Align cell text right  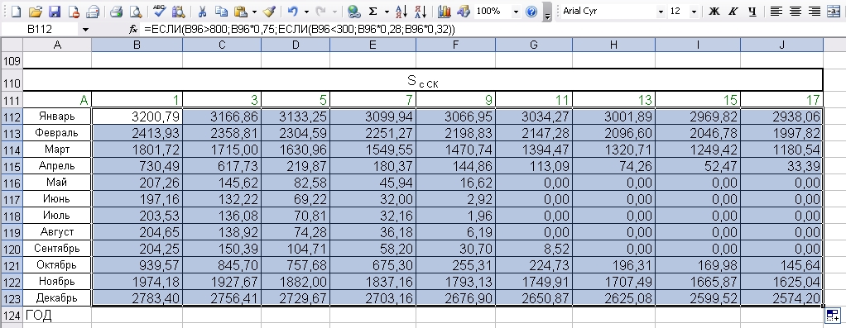click(x=815, y=11)
